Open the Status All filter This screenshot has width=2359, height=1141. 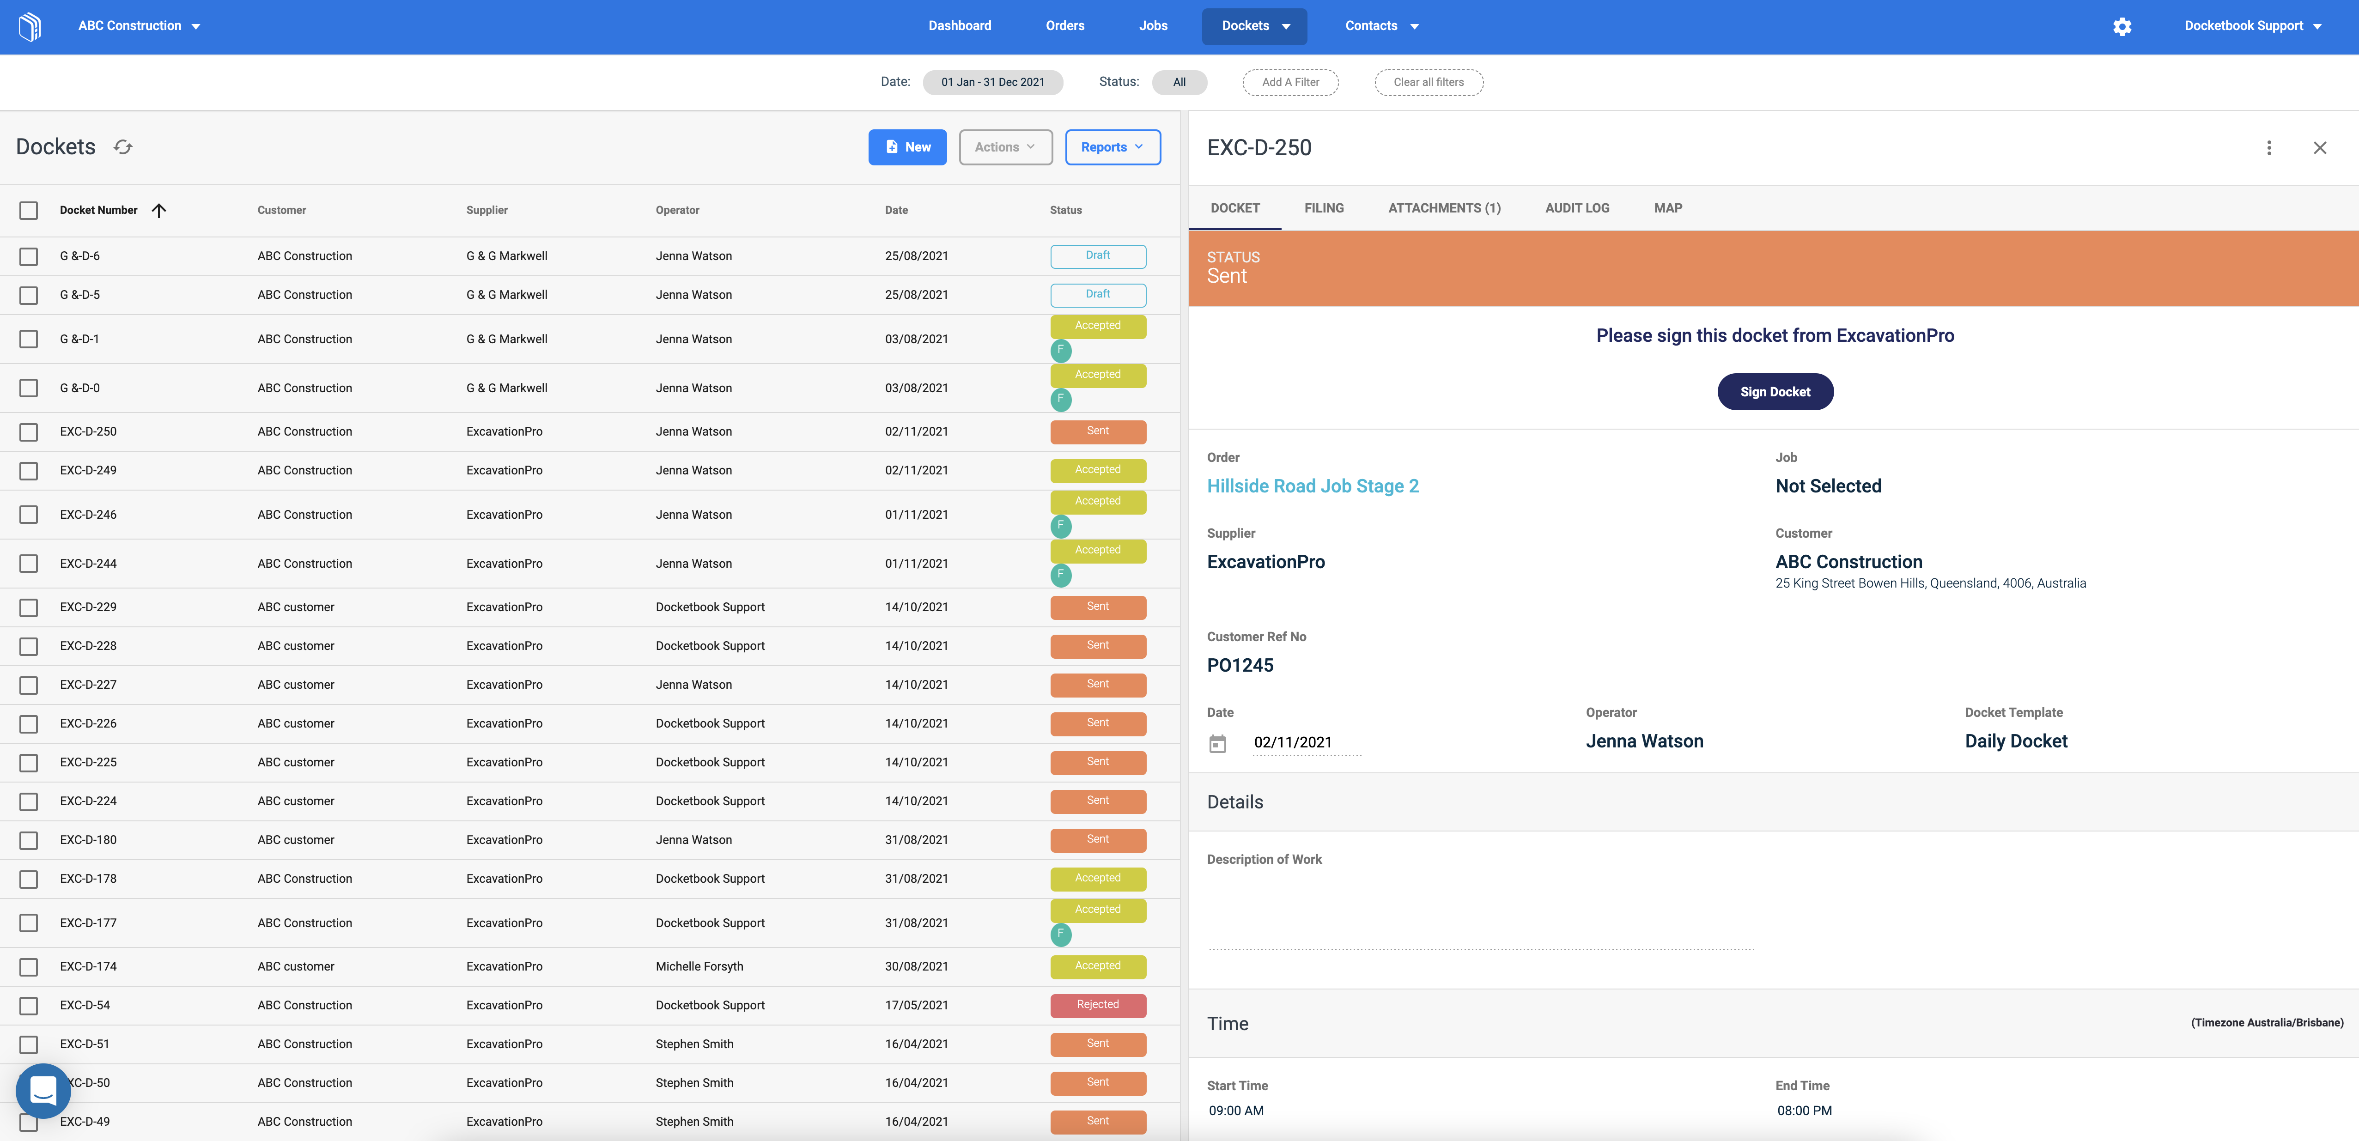coord(1179,81)
